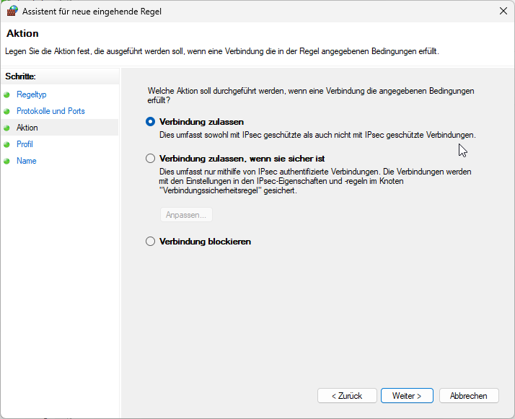Cancel the wizard with Abbrechen

click(x=473, y=396)
